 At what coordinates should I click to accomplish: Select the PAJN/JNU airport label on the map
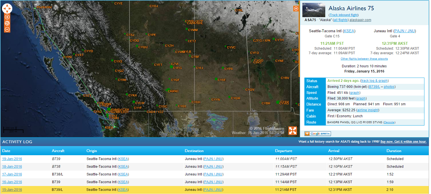point(44,7)
